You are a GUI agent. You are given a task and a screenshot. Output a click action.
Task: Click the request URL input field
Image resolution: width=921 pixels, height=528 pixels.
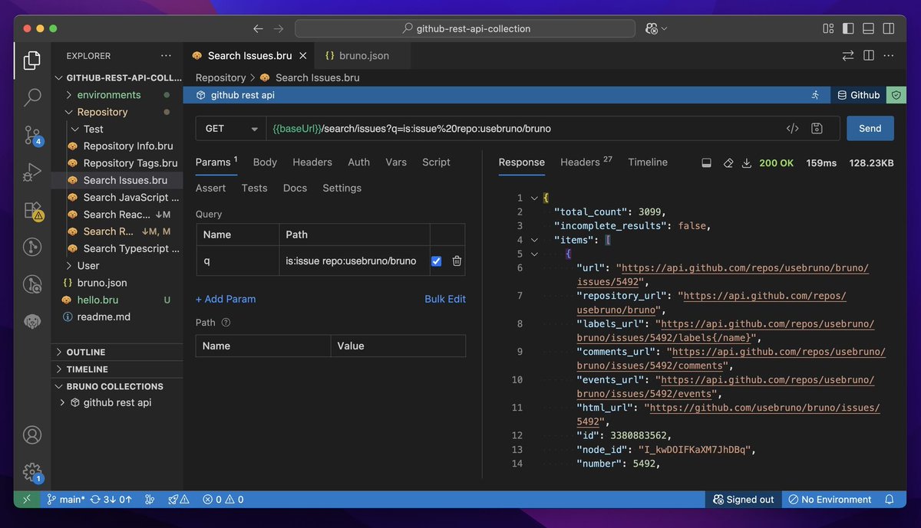(x=522, y=128)
